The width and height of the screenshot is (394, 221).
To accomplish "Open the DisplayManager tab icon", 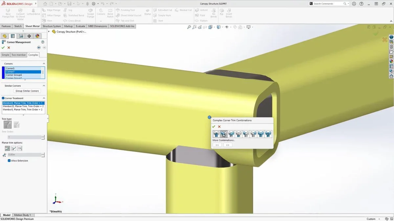I will tap(37, 36).
